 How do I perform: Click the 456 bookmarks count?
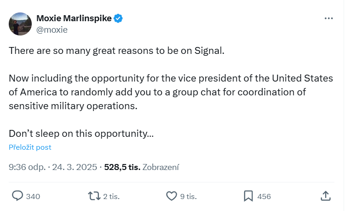264,196
